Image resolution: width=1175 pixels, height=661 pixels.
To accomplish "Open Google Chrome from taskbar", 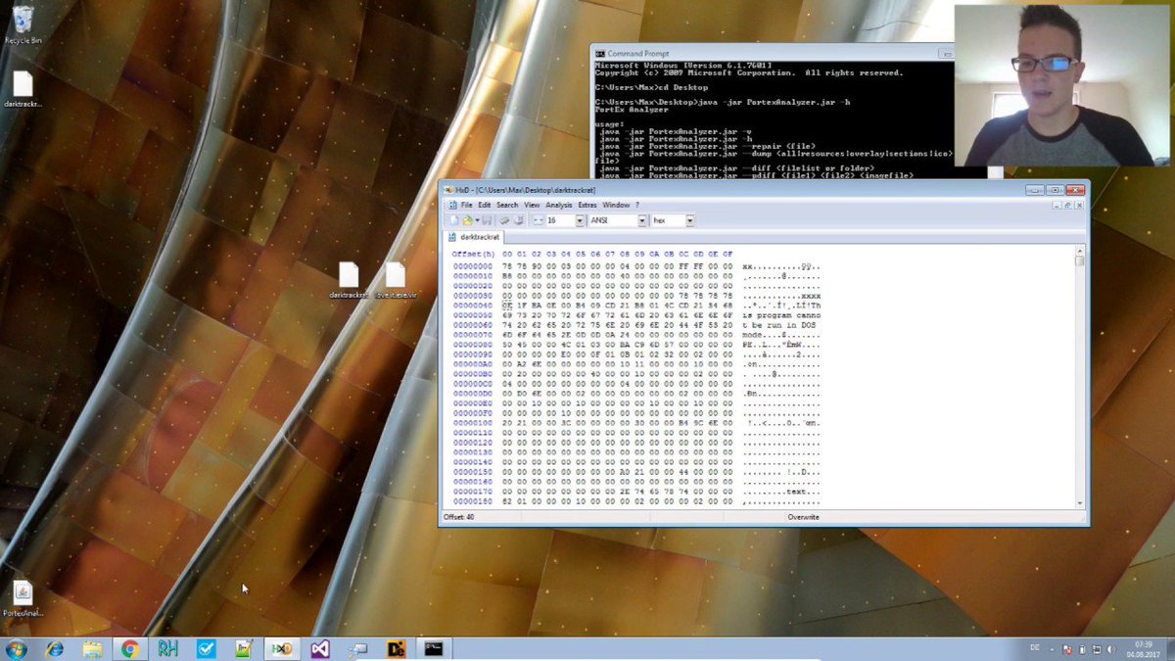I will 129,648.
